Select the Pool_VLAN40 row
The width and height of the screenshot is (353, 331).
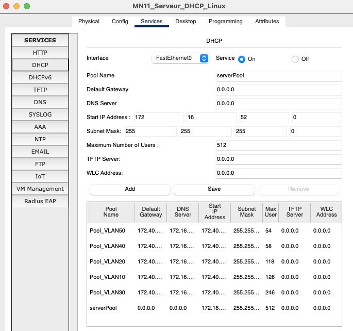[214, 246]
